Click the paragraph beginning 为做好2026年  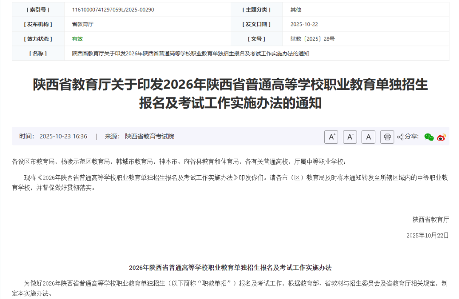230,288
